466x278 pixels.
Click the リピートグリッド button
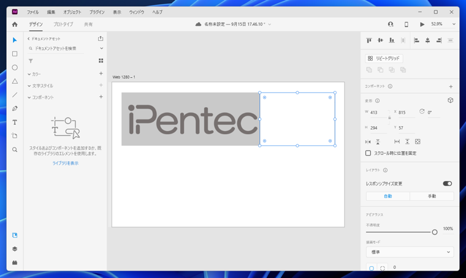384,58
